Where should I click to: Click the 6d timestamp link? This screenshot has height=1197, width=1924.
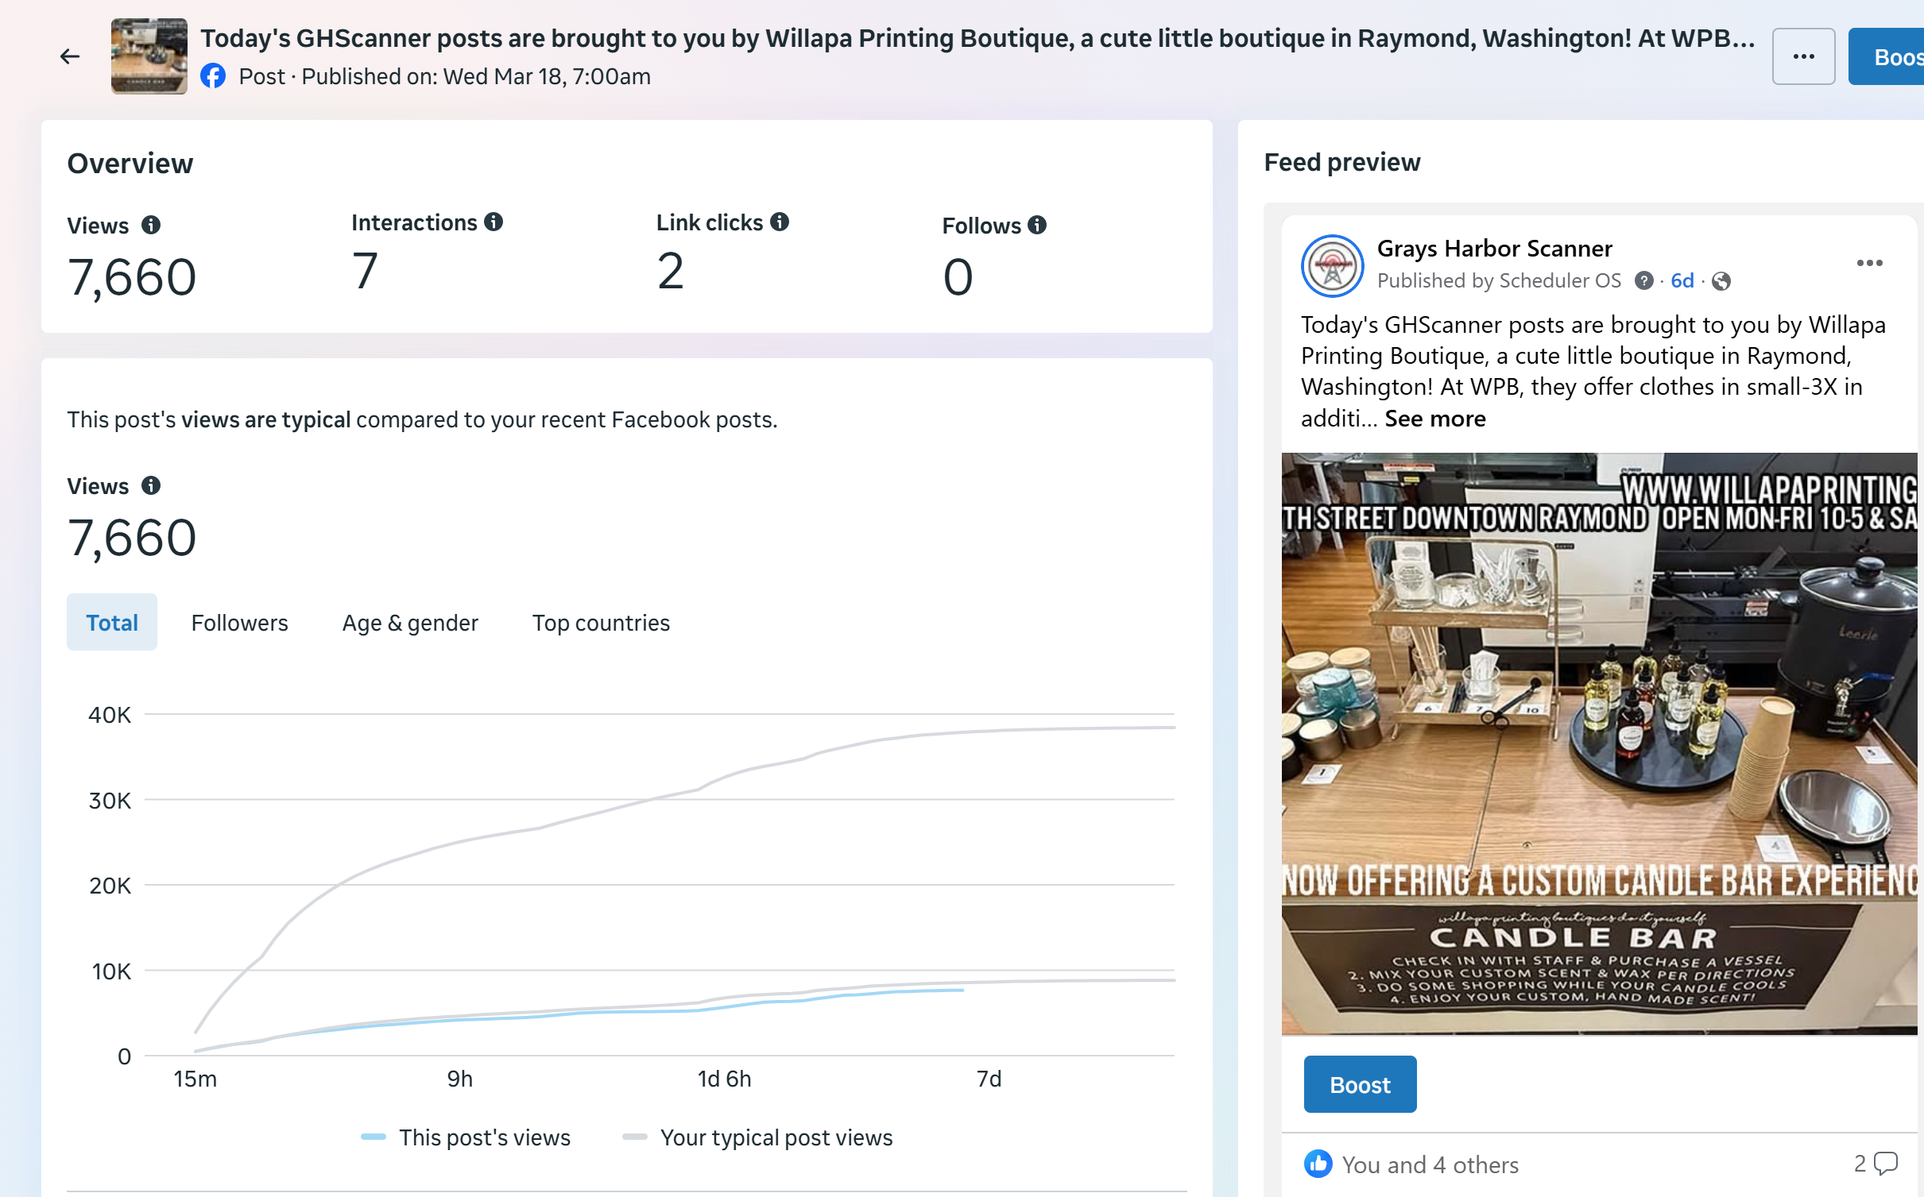pyautogui.click(x=1682, y=281)
